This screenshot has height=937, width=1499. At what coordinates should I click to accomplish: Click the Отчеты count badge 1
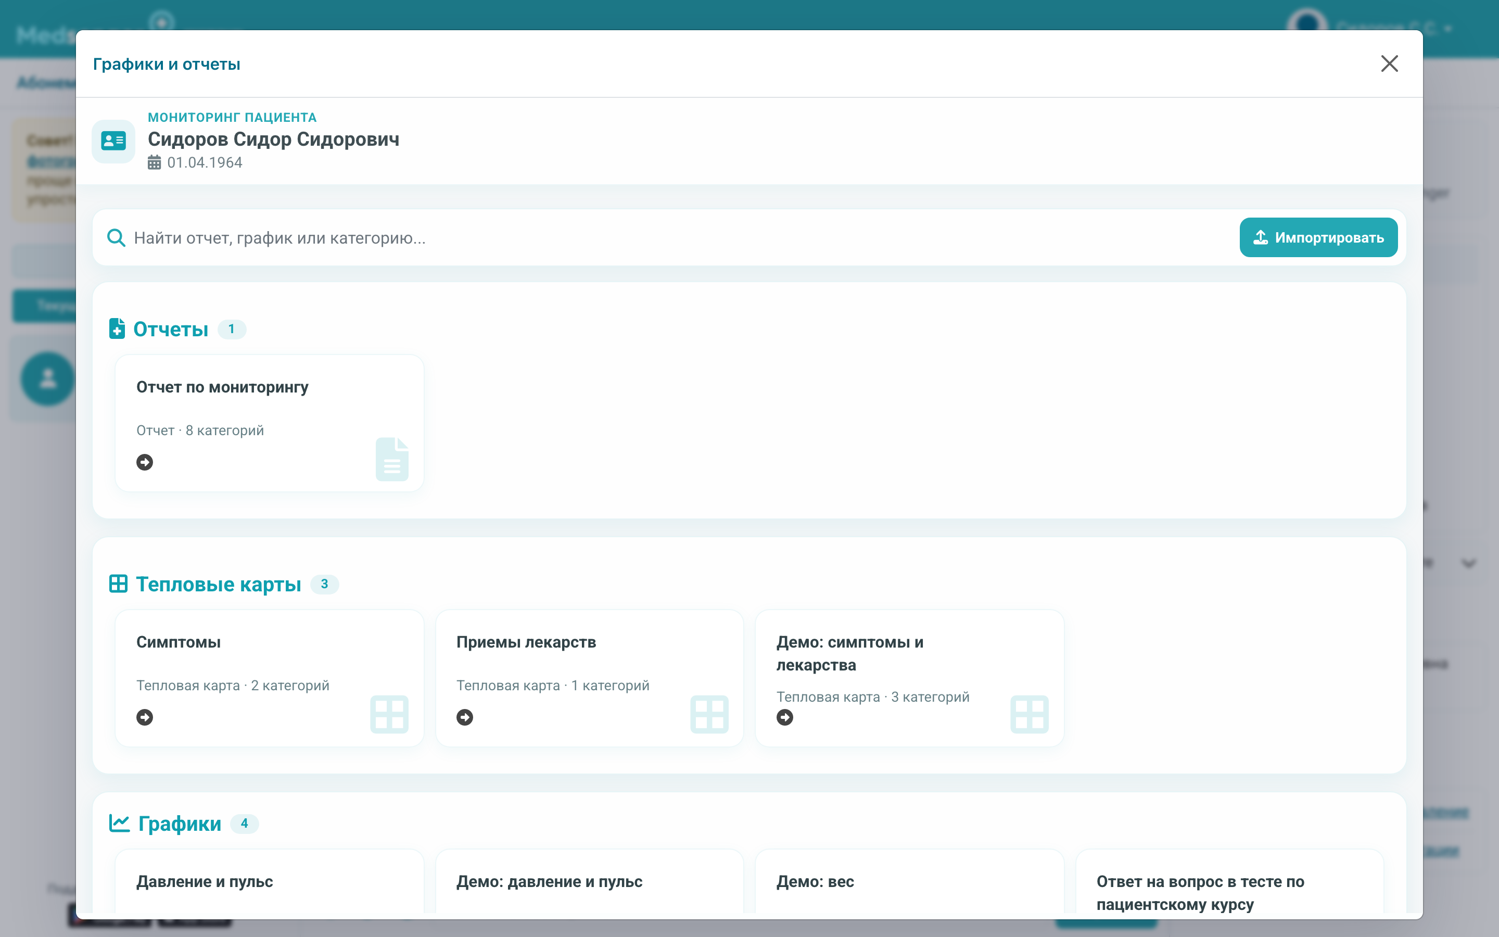[232, 329]
